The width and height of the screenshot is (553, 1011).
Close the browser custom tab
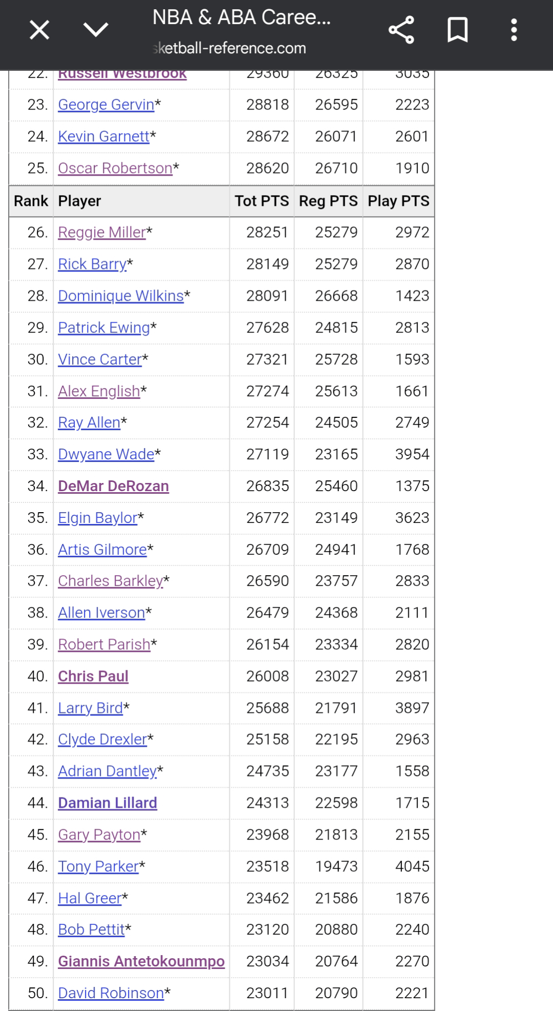coord(39,30)
